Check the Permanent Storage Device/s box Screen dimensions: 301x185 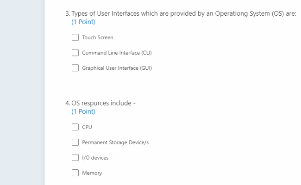pos(75,142)
